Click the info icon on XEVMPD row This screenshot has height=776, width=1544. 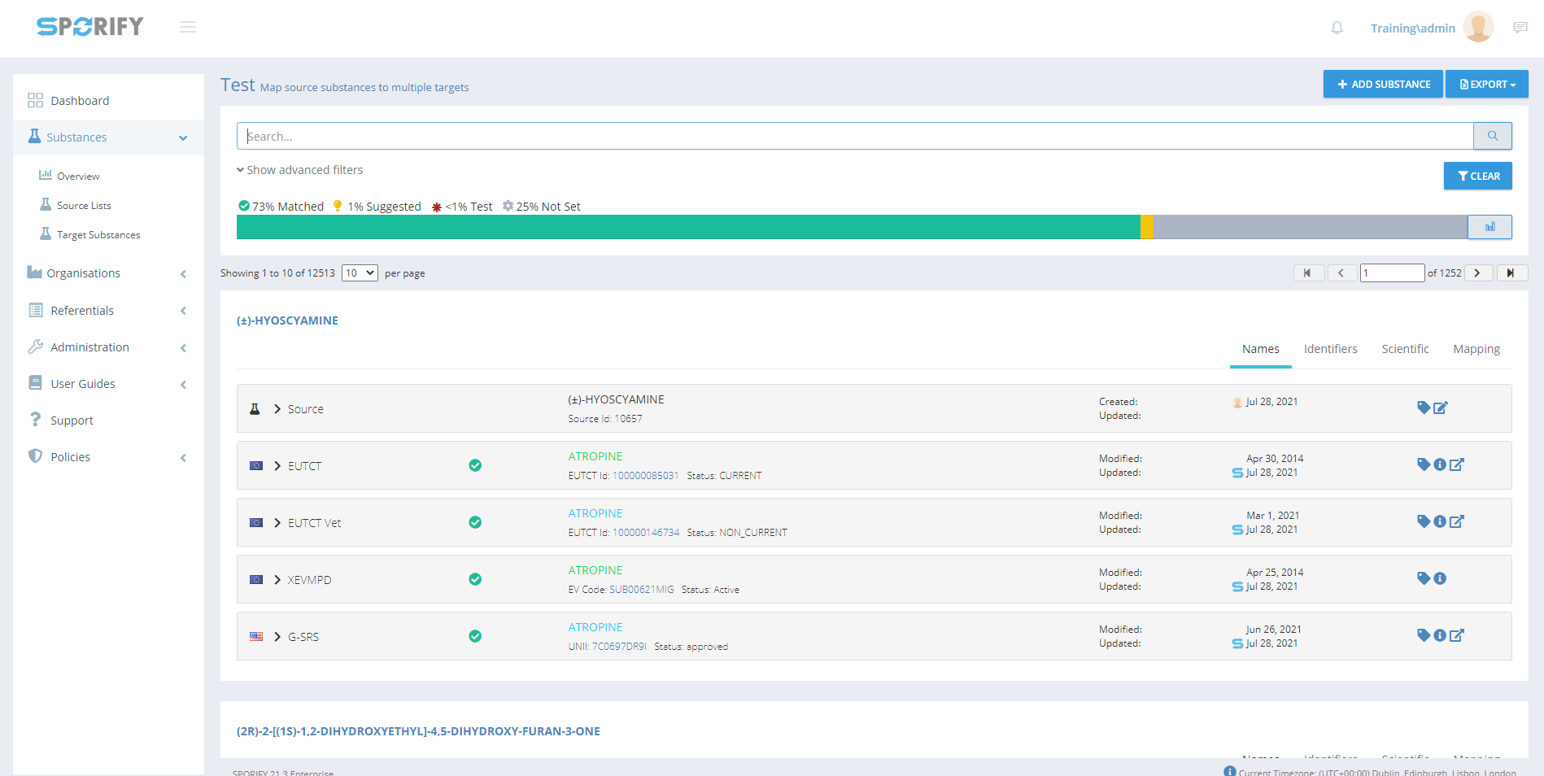[1440, 578]
